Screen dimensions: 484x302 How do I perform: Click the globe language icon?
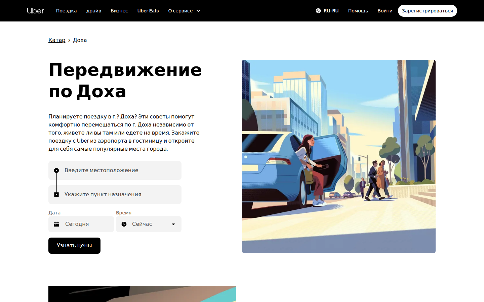(318, 11)
